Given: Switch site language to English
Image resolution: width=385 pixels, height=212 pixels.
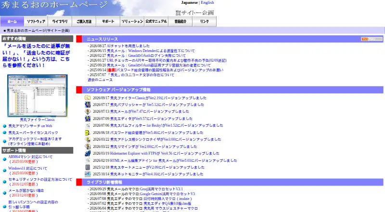Looking at the screenshot, I should [207, 2].
